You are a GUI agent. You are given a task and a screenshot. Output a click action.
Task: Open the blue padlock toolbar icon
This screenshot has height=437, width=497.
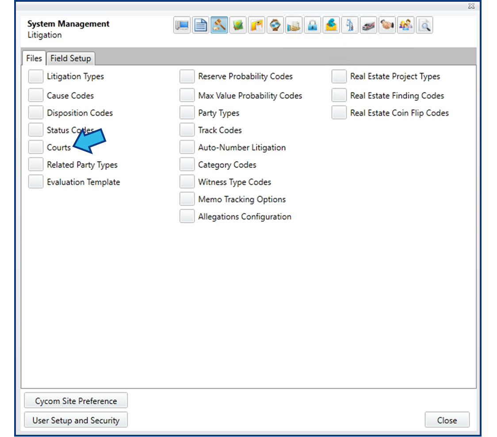point(312,25)
